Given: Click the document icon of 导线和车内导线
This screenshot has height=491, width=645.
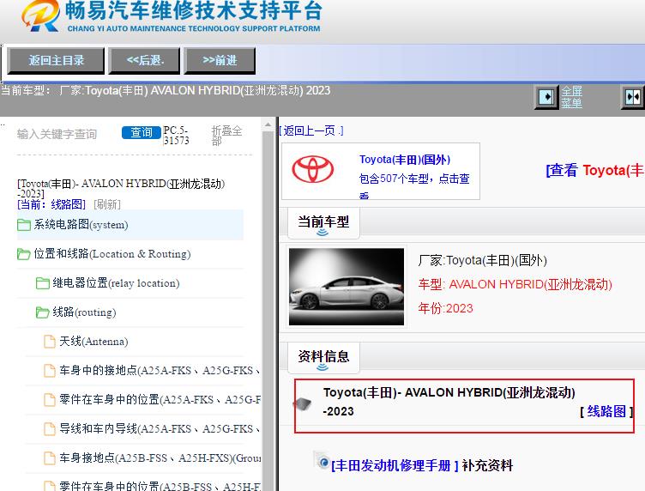Looking at the screenshot, I should point(50,429).
